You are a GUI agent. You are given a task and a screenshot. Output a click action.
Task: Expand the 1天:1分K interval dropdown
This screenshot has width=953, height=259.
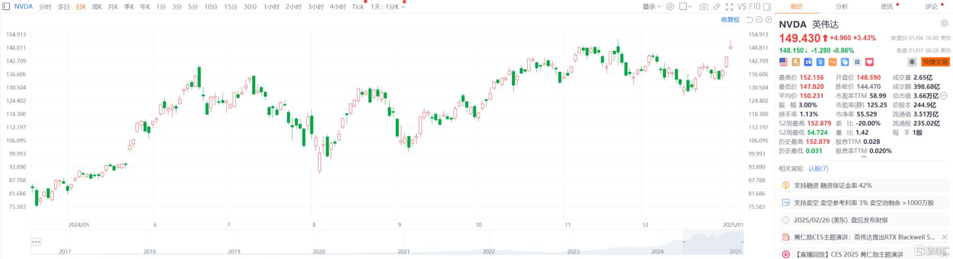tap(388, 7)
